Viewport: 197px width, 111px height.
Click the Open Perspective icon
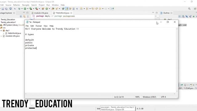[x=195, y=9]
